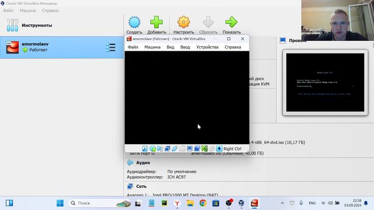Click the running VM taskbar icon
374x210 pixels.
click(254, 203)
